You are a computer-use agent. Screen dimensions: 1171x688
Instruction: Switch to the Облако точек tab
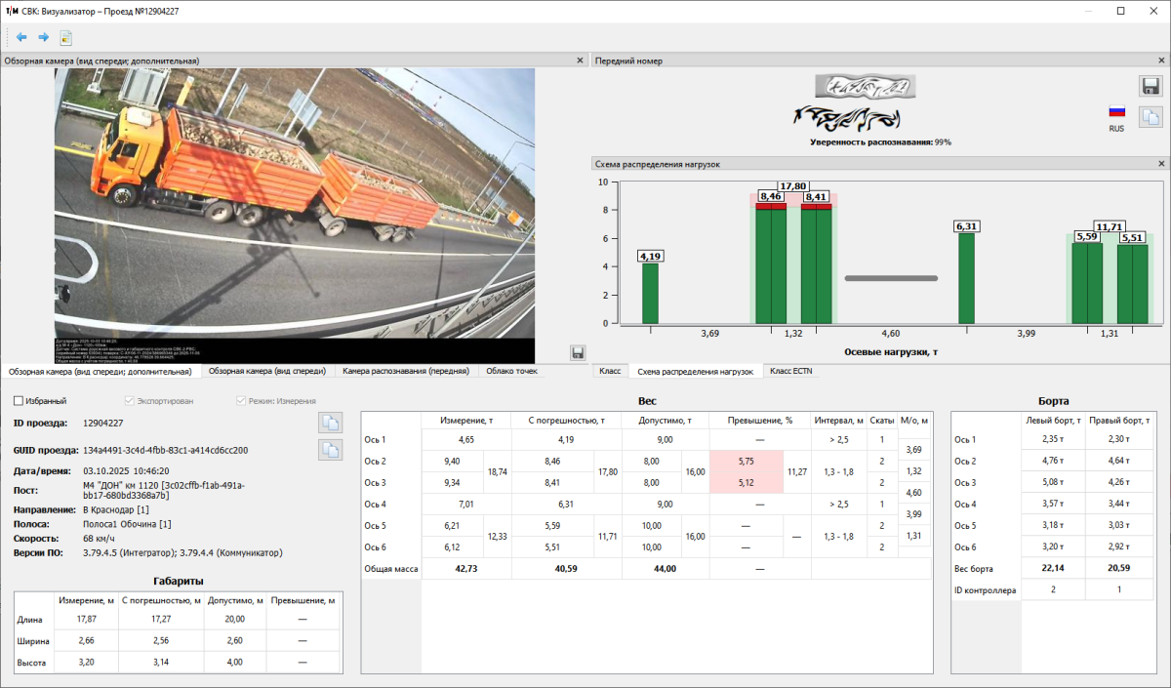point(511,371)
